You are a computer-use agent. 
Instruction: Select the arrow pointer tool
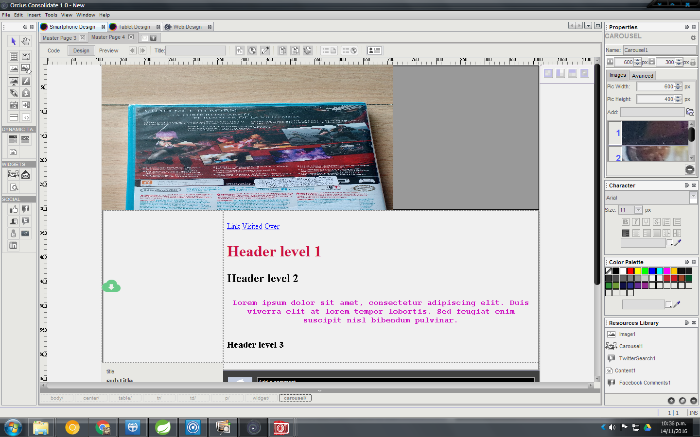14,41
